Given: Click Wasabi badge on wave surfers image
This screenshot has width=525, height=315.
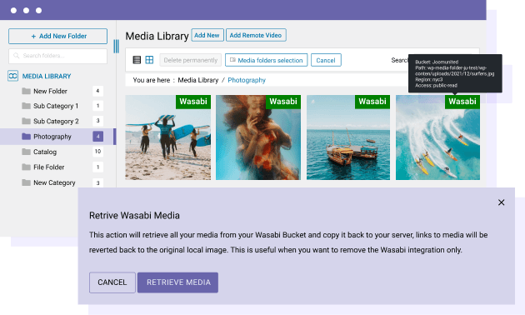Looking at the screenshot, I should pyautogui.click(x=462, y=102).
